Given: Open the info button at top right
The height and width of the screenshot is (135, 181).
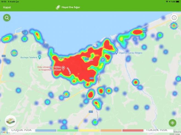Looking at the screenshot, I should pyautogui.click(x=174, y=18).
